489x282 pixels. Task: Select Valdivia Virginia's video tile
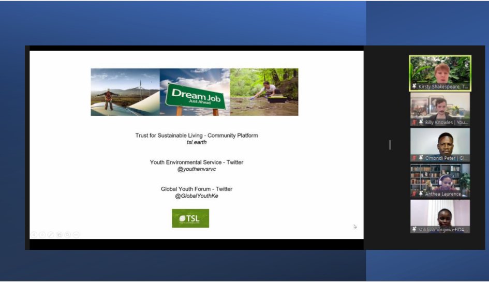tap(440, 216)
